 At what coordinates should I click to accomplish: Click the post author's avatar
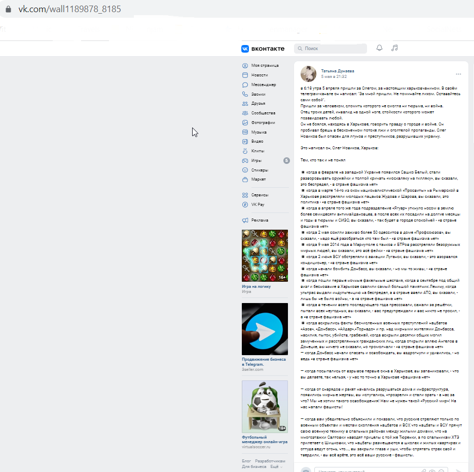click(x=308, y=74)
